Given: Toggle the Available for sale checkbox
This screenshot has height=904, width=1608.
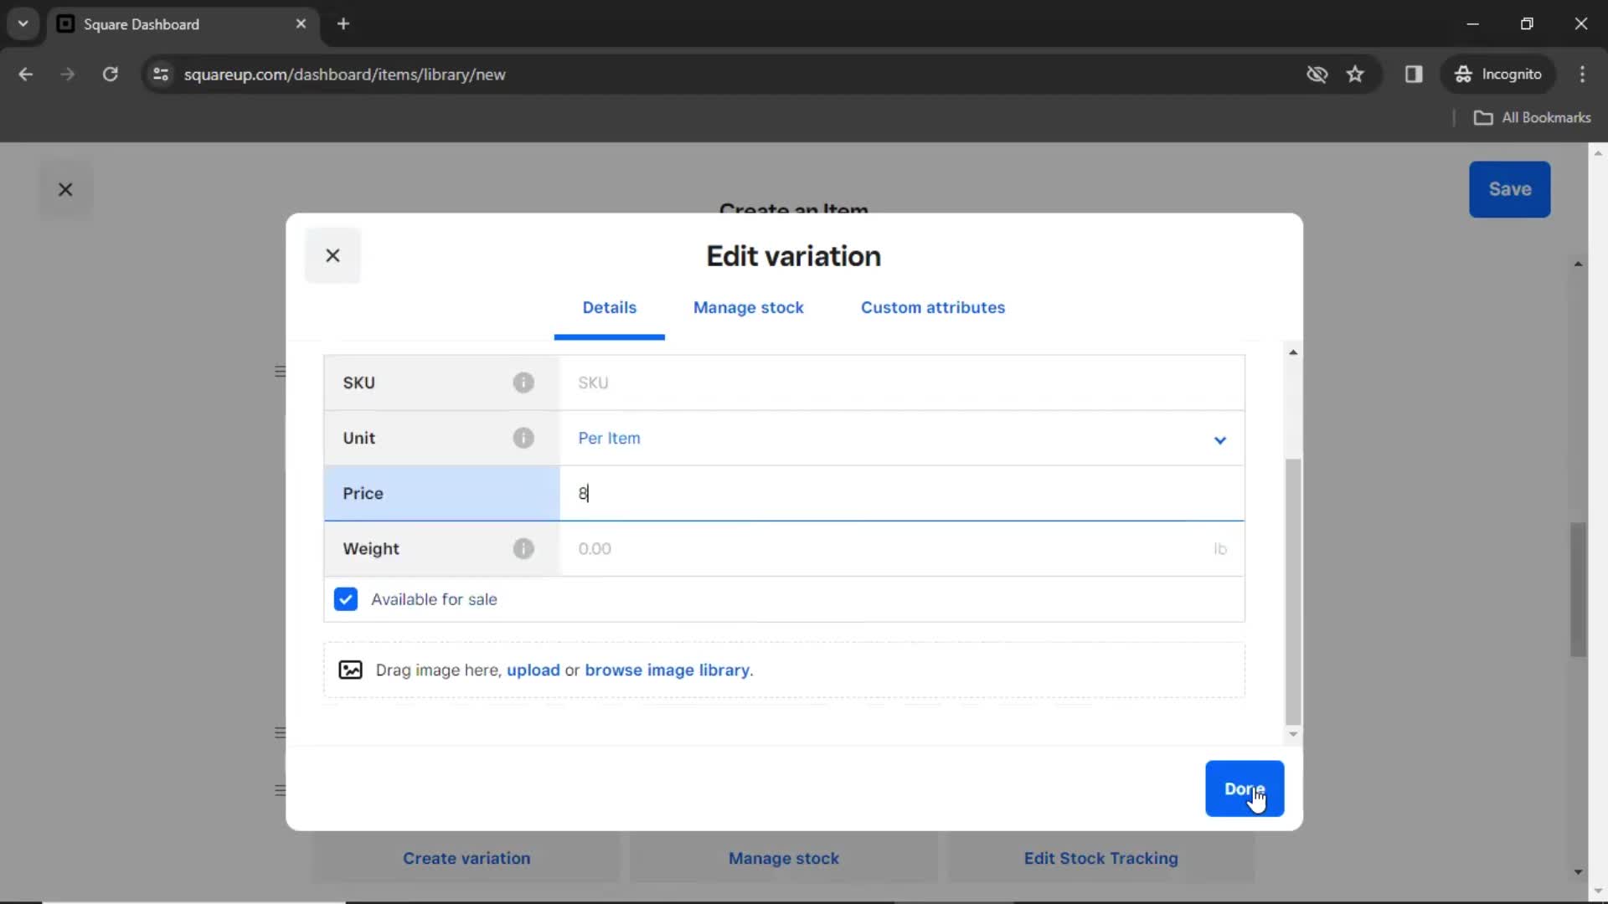Looking at the screenshot, I should click(x=346, y=599).
